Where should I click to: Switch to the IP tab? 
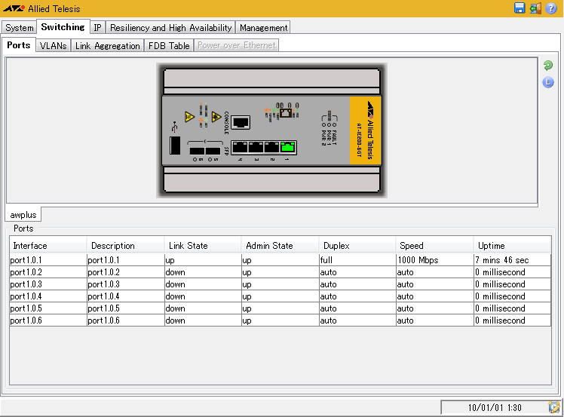coord(97,28)
